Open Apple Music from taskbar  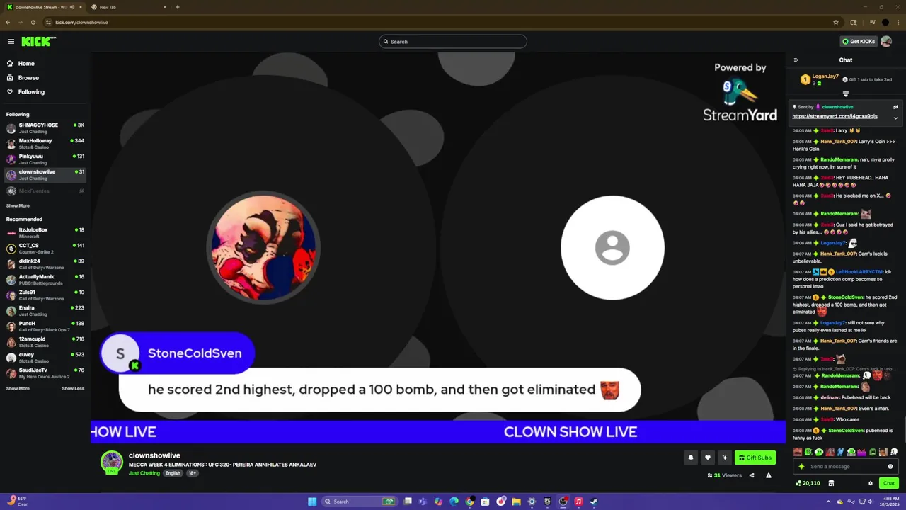[x=578, y=501]
